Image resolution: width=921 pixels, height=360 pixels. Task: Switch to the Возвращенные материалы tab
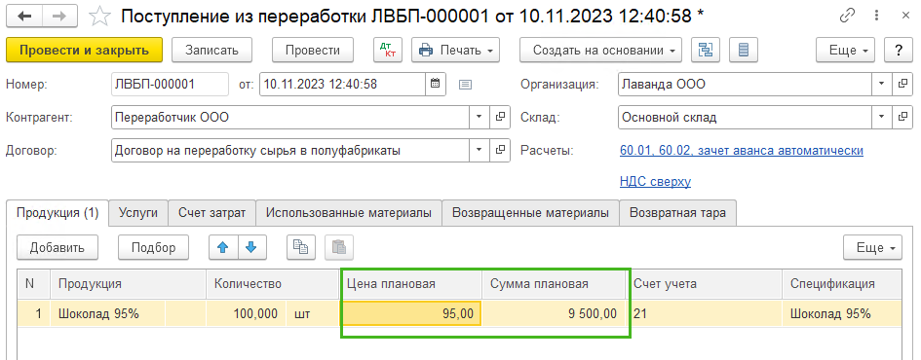click(530, 213)
